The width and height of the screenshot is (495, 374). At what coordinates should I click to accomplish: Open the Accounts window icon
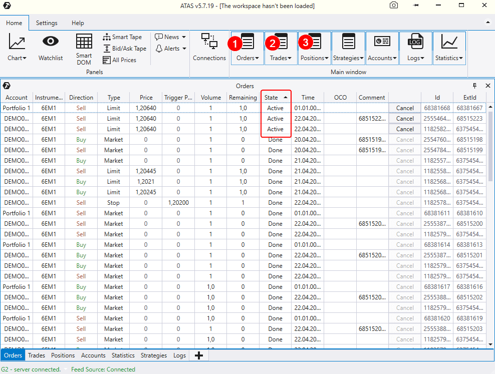point(382,42)
